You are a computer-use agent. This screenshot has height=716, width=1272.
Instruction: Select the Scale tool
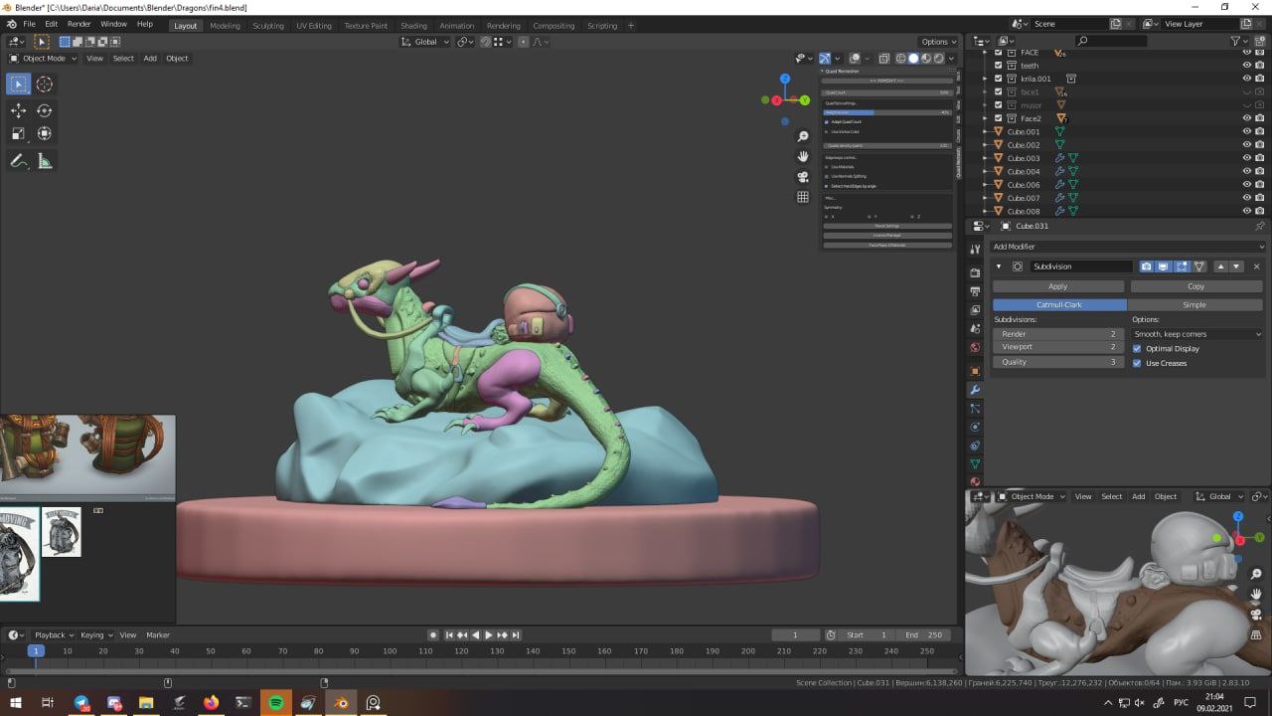pos(18,133)
